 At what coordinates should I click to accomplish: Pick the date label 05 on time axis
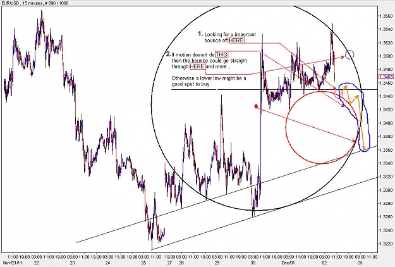point(360,263)
